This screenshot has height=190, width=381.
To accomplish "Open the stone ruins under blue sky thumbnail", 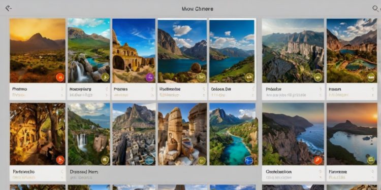I will pos(134,50).
